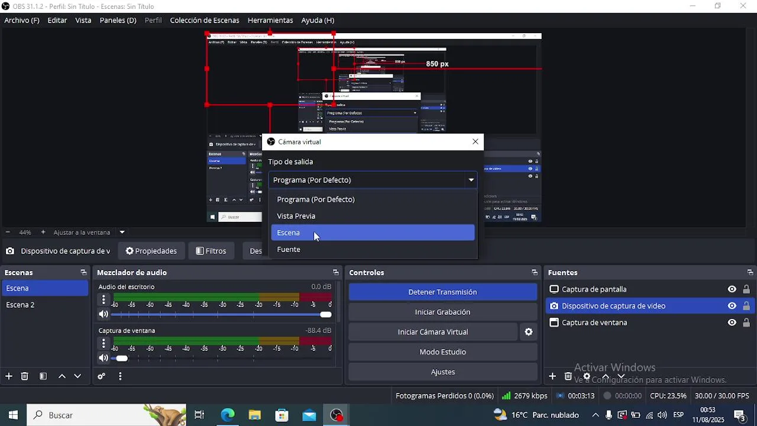Pop out the Escenas dock
This screenshot has width=757, height=426.
point(83,273)
